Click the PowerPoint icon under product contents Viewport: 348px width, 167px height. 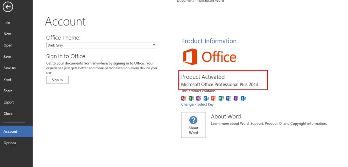point(213,98)
